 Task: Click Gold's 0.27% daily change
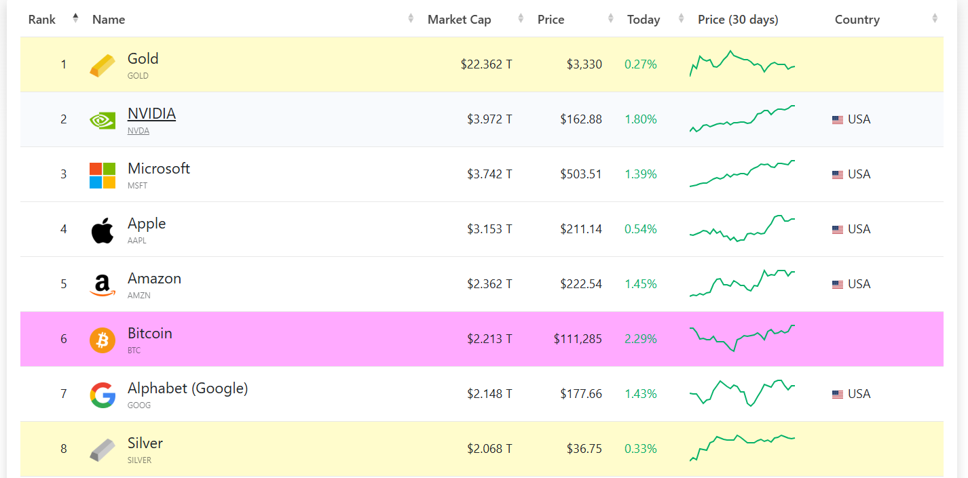[641, 64]
